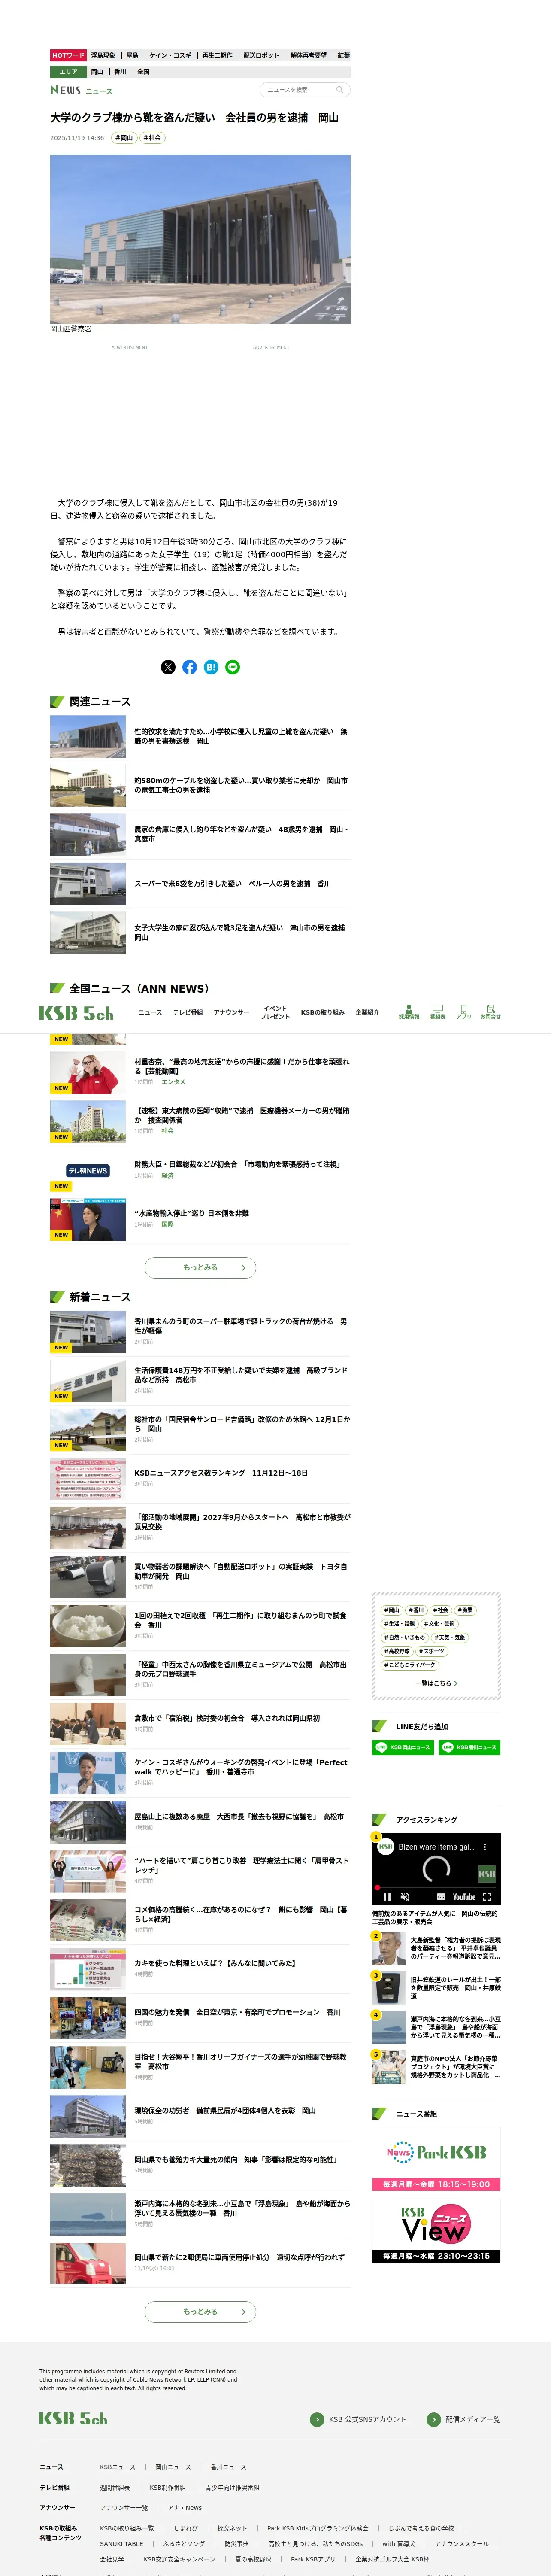Image resolution: width=551 pixels, height=2576 pixels.
Task: Click the KSB 5ch footer logo
Action: pyautogui.click(x=73, y=2418)
